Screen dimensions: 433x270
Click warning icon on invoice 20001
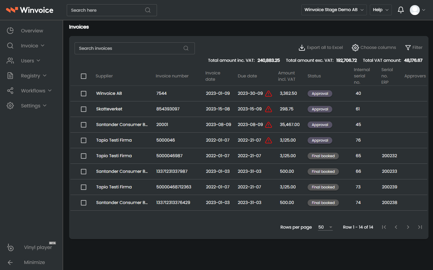pyautogui.click(x=269, y=125)
